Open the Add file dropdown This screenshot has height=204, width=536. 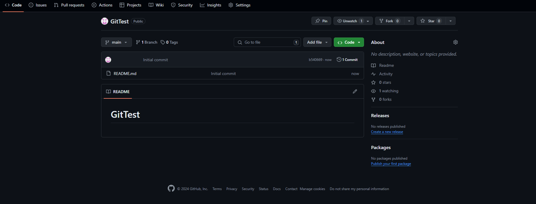click(317, 42)
